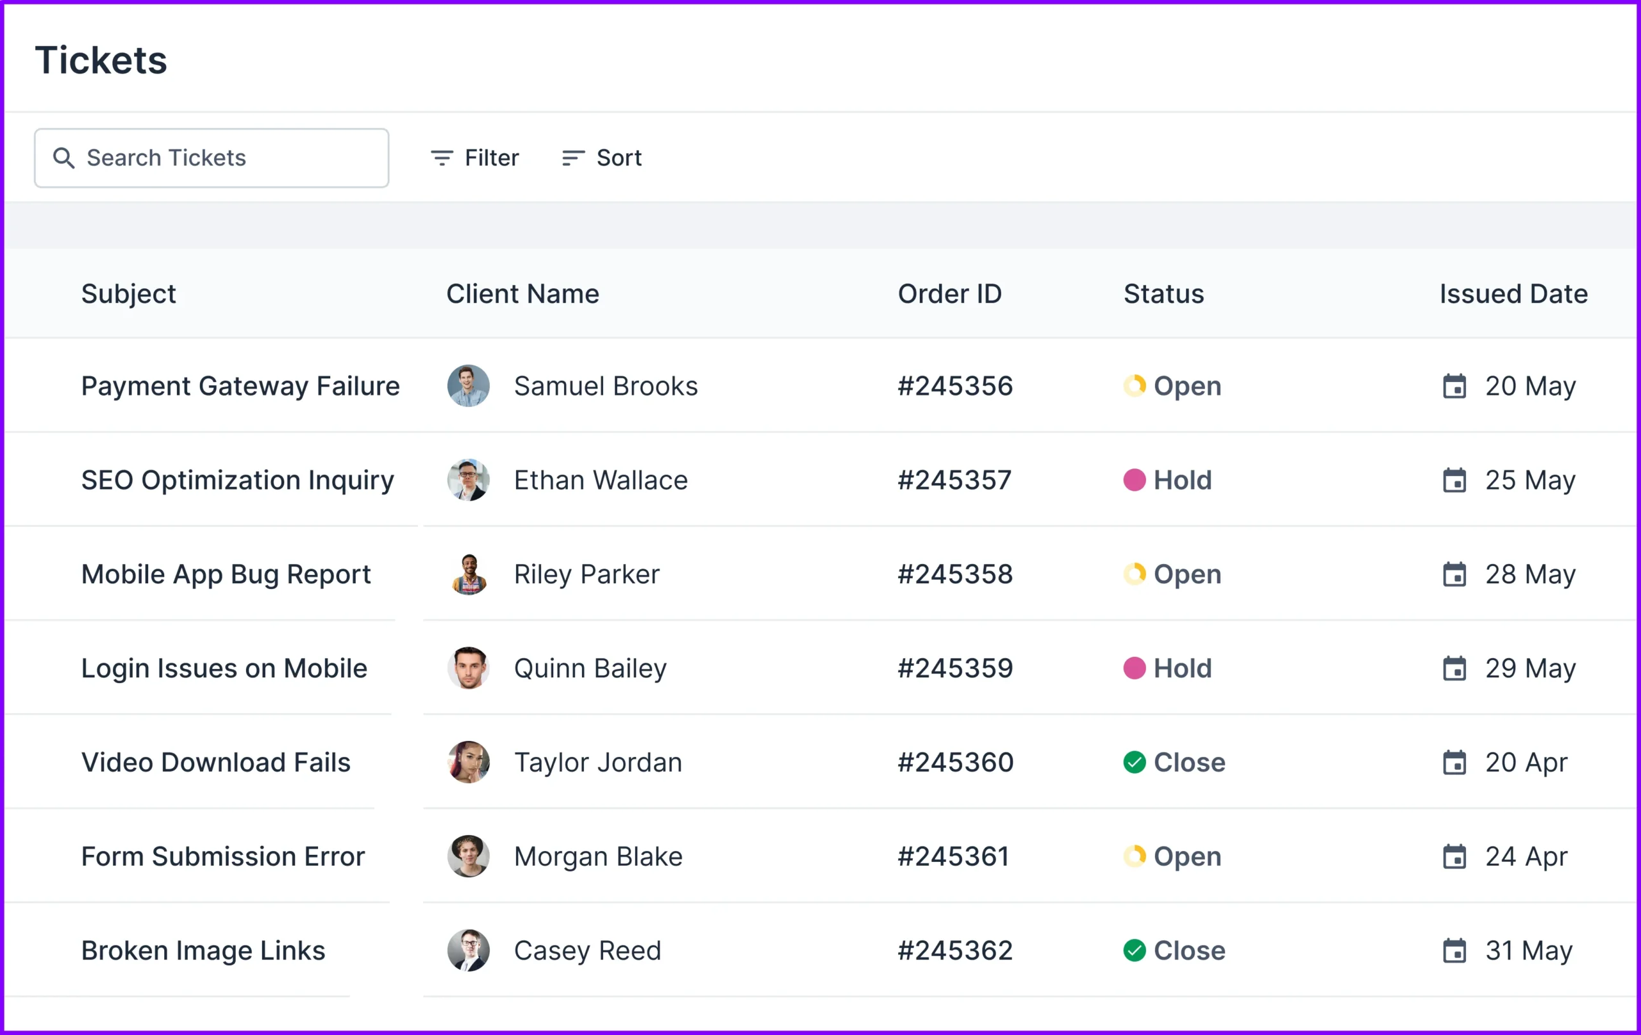1641x1035 pixels.
Task: Open Payment Gateway Failure ticket
Action: click(240, 386)
